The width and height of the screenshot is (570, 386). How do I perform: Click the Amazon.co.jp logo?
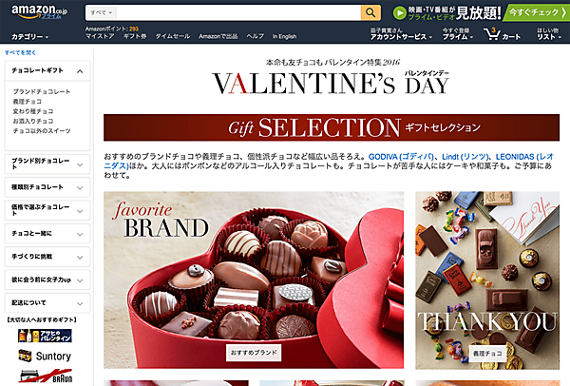pos(39,11)
